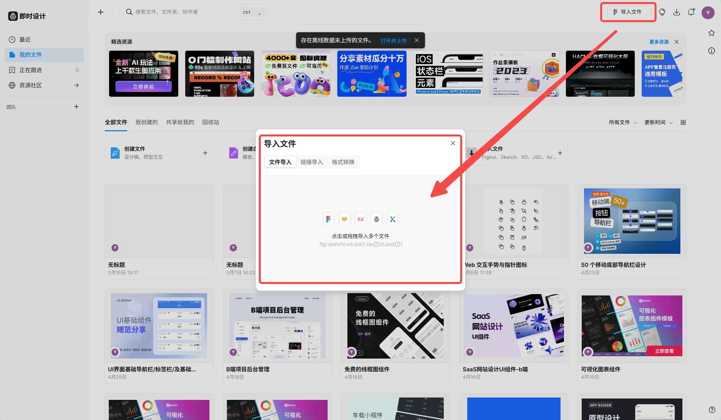721x420 pixels.
Task: Close the 导入文件 dialog
Action: coord(453,143)
